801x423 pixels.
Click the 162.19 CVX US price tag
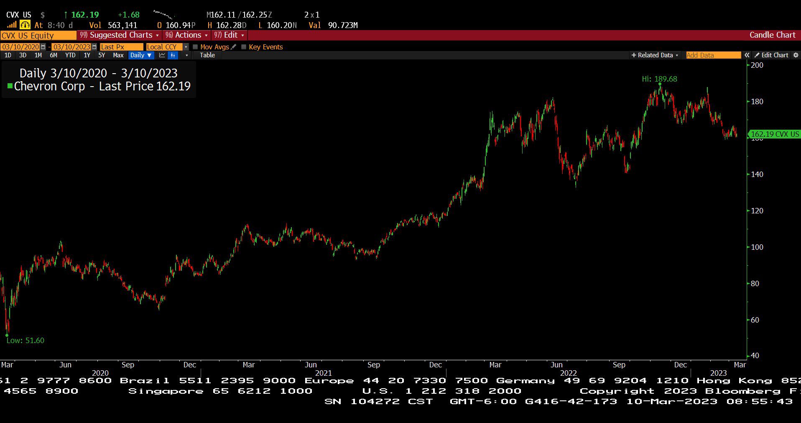774,134
